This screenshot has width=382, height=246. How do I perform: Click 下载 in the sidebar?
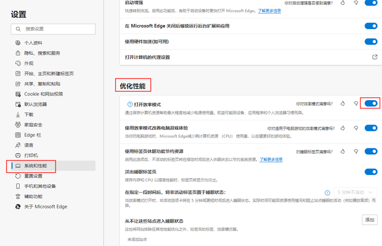[29, 114]
